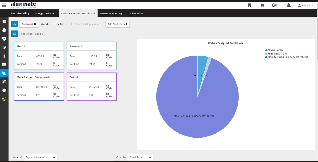Open the Measurements Log tab
The image size is (318, 162).
tap(111, 13)
